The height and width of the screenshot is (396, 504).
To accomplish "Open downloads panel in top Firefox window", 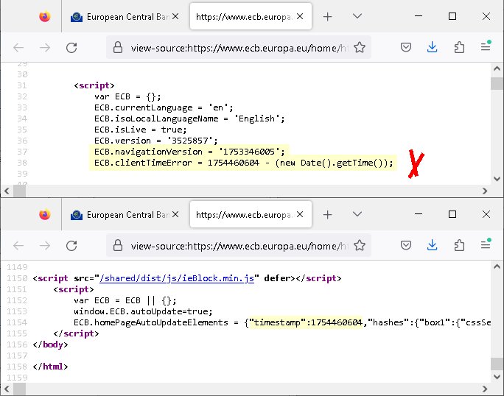I will pyautogui.click(x=433, y=47).
